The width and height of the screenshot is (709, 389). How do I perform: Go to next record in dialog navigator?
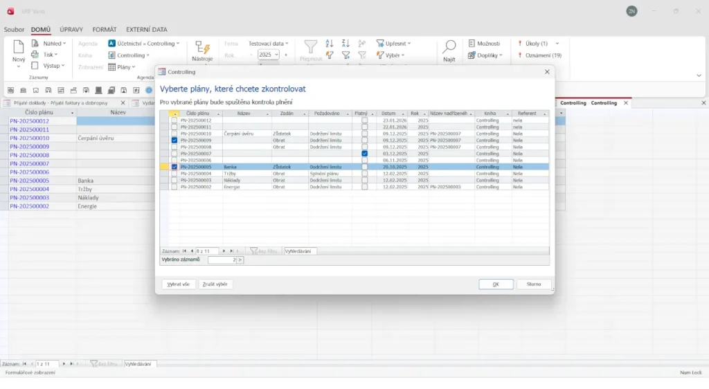[223, 251]
